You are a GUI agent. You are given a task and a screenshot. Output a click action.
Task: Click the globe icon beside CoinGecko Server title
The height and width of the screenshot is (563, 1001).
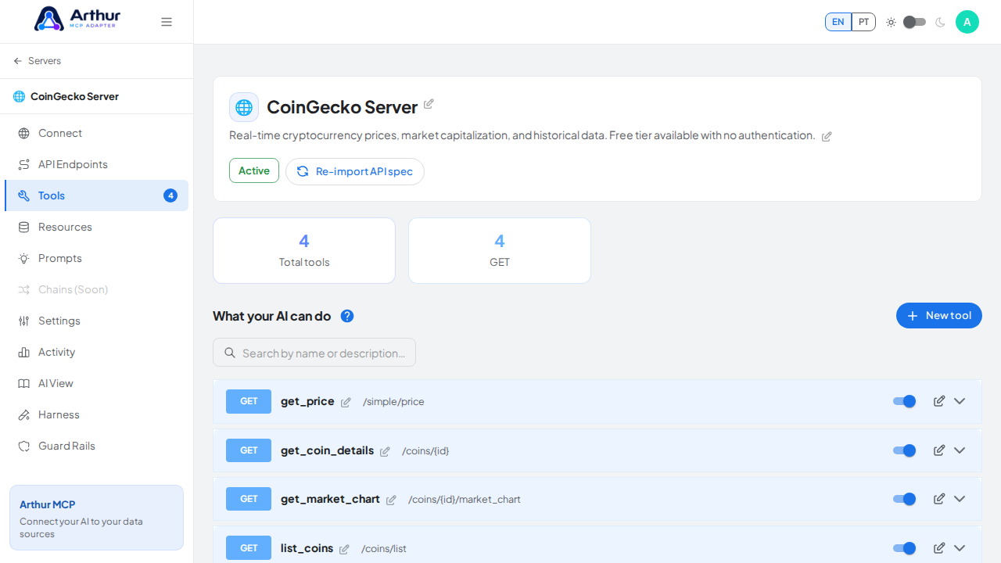[244, 107]
